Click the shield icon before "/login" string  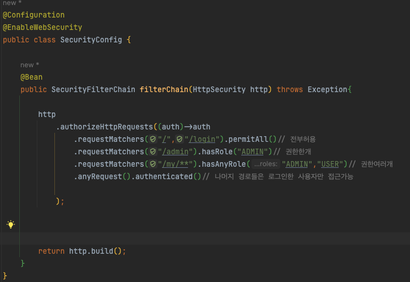180,139
